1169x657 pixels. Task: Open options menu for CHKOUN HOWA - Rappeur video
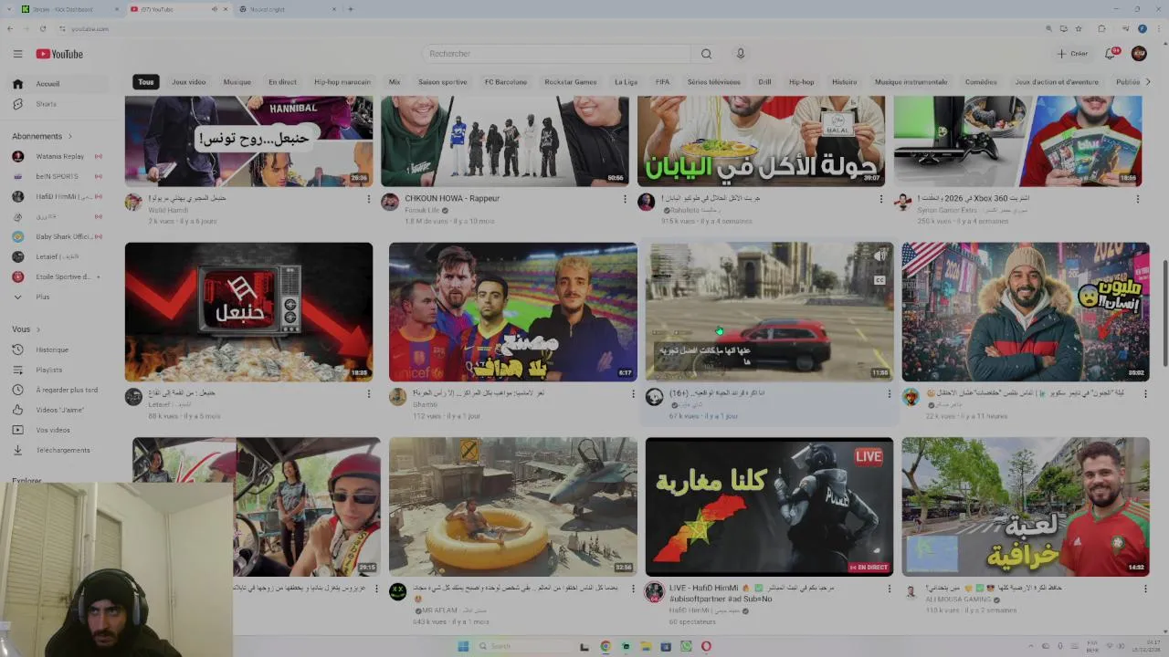click(x=626, y=199)
